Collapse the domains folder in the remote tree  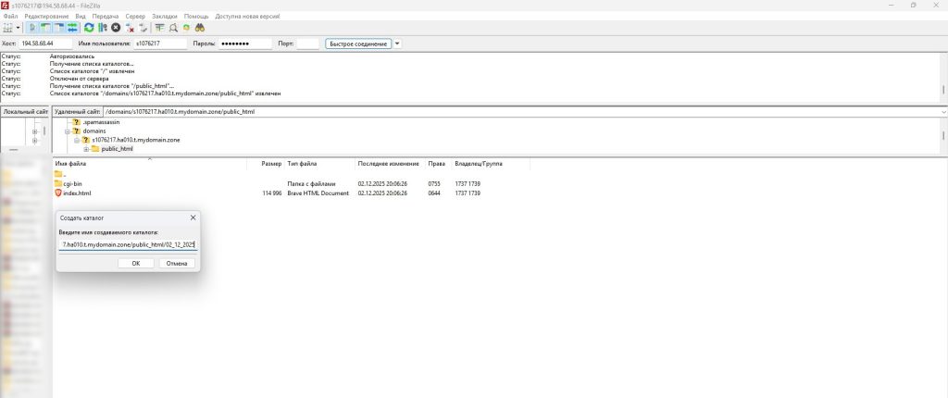point(68,131)
